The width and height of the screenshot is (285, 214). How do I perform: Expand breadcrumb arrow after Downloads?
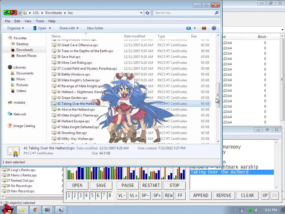tap(65, 13)
